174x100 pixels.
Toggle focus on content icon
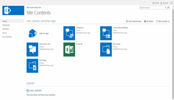click(x=171, y=3)
